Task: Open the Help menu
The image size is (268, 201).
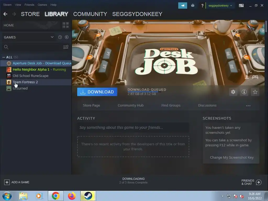Action: click(53, 5)
